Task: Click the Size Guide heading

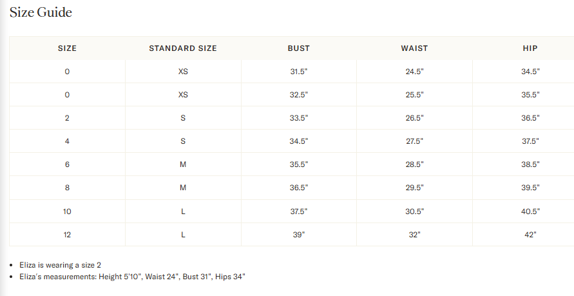Action: 41,12
